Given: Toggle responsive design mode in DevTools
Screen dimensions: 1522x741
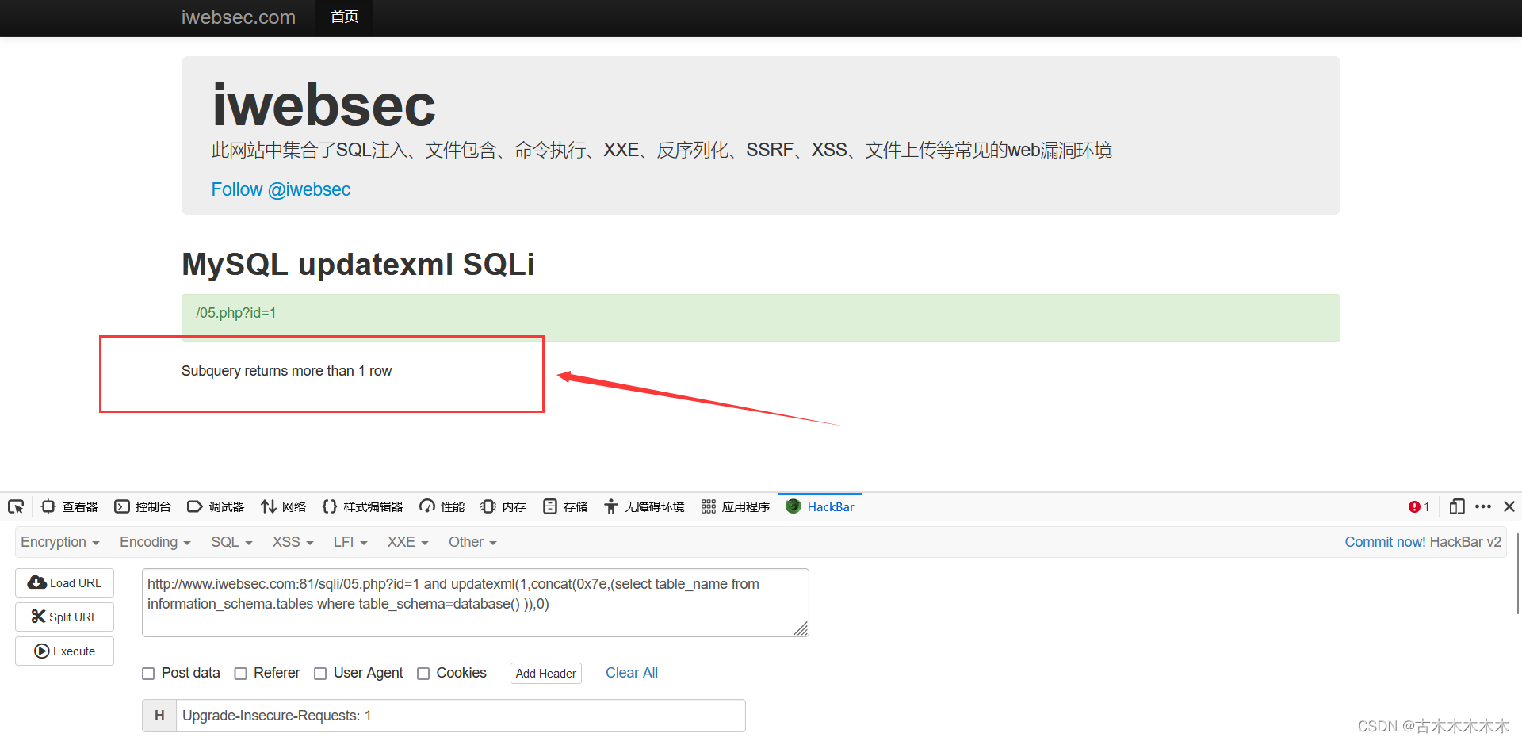Looking at the screenshot, I should coord(1456,506).
